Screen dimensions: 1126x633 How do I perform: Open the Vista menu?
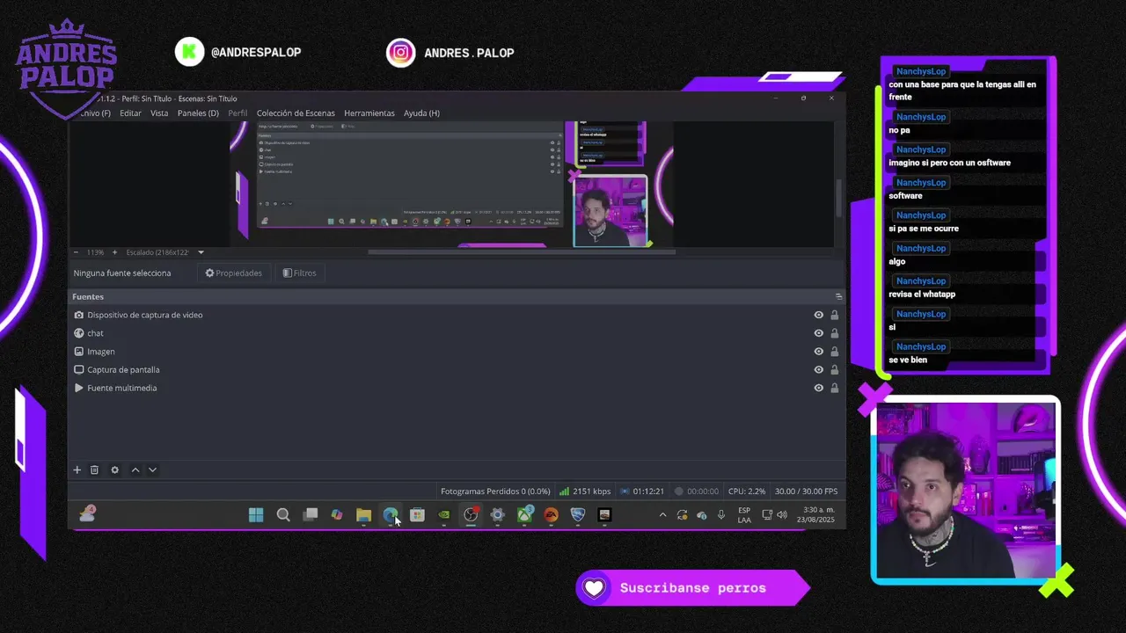click(159, 113)
